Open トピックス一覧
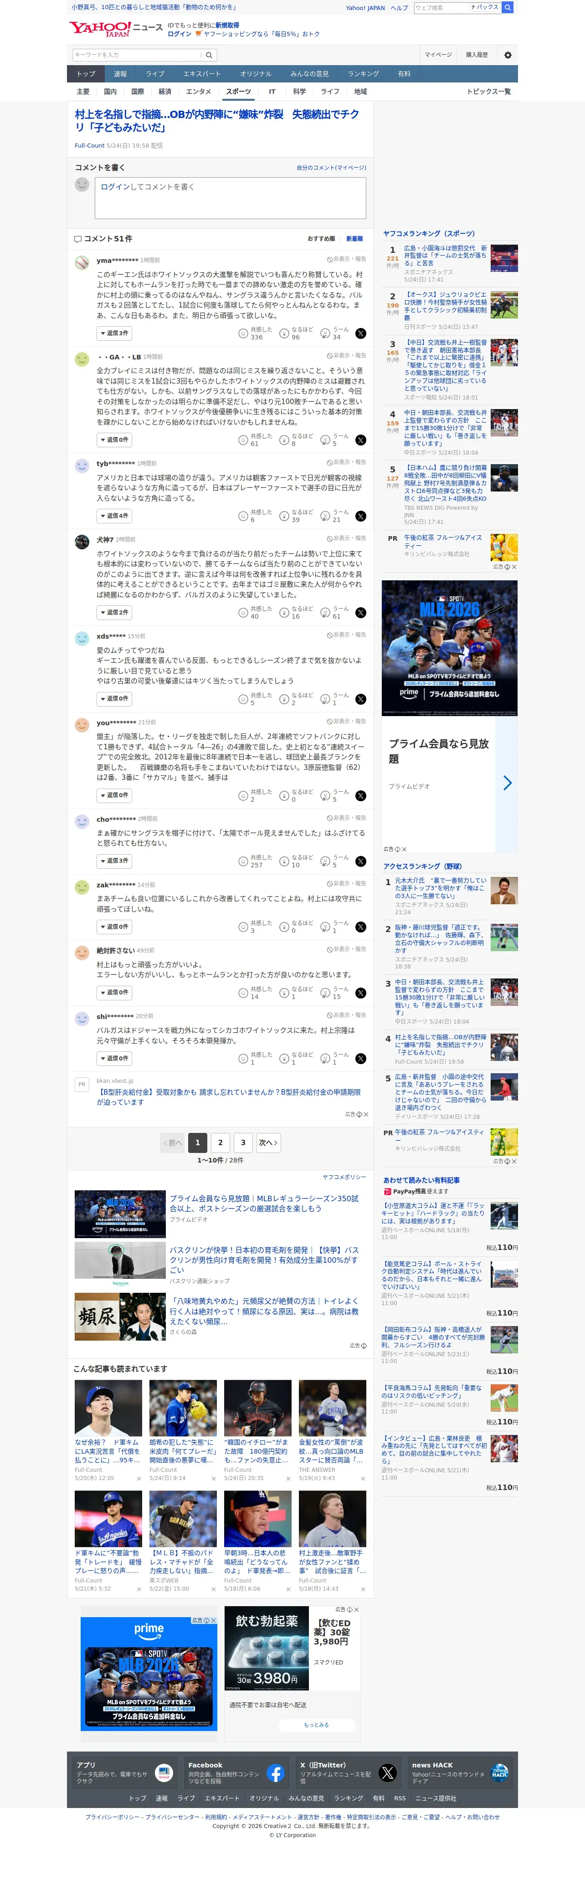 (489, 92)
